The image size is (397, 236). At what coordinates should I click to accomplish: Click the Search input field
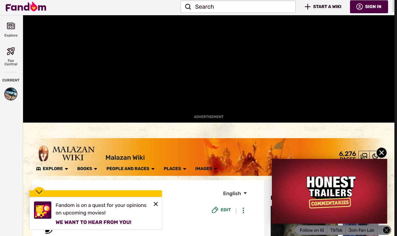tap(238, 7)
